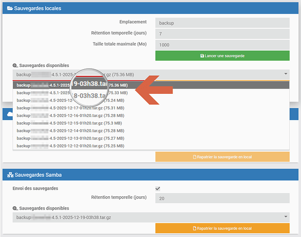Click the search icon beside local Sauvegardes disponibles

[15, 65]
